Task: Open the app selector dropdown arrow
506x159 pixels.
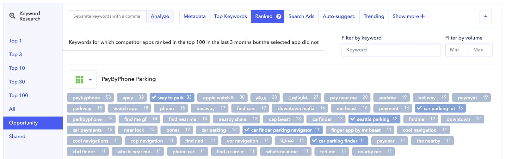Action: coord(90,80)
